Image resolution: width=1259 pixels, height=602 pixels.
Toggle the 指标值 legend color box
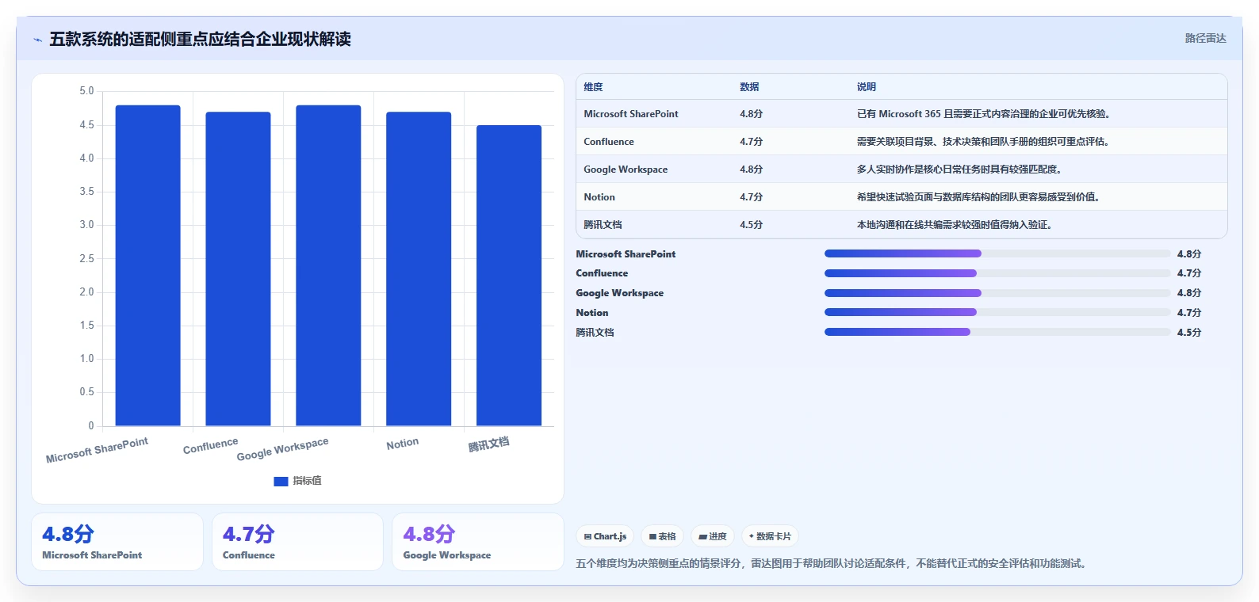coord(281,481)
